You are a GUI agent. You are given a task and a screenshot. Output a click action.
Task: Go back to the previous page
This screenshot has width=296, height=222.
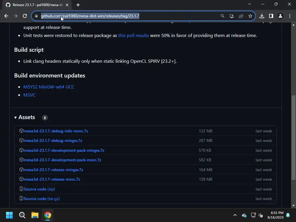(x=6, y=16)
